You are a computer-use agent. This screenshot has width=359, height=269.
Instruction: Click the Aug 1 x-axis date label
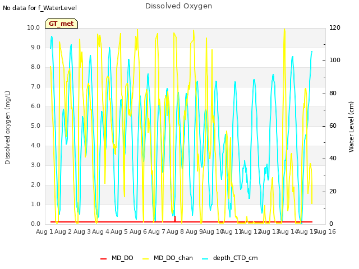pos(44,231)
